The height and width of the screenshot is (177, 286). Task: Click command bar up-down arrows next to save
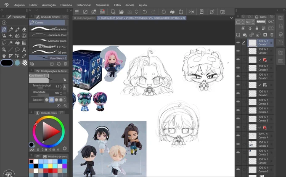[x=136, y=12]
